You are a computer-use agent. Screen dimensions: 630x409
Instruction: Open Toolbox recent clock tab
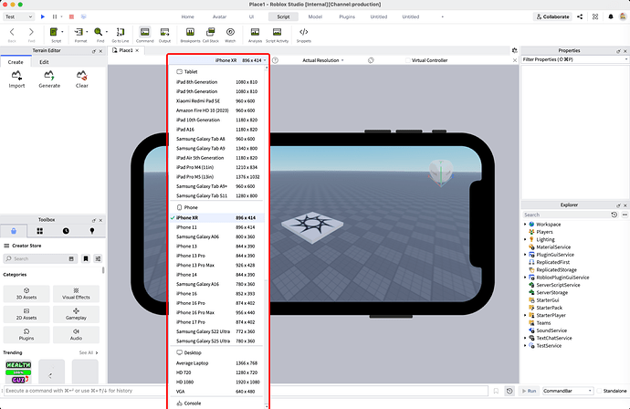66,231
